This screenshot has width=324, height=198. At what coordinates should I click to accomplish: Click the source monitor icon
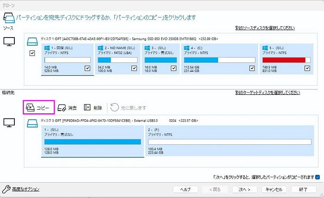(9, 42)
